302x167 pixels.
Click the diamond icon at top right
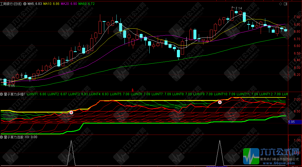tap(280, 4)
